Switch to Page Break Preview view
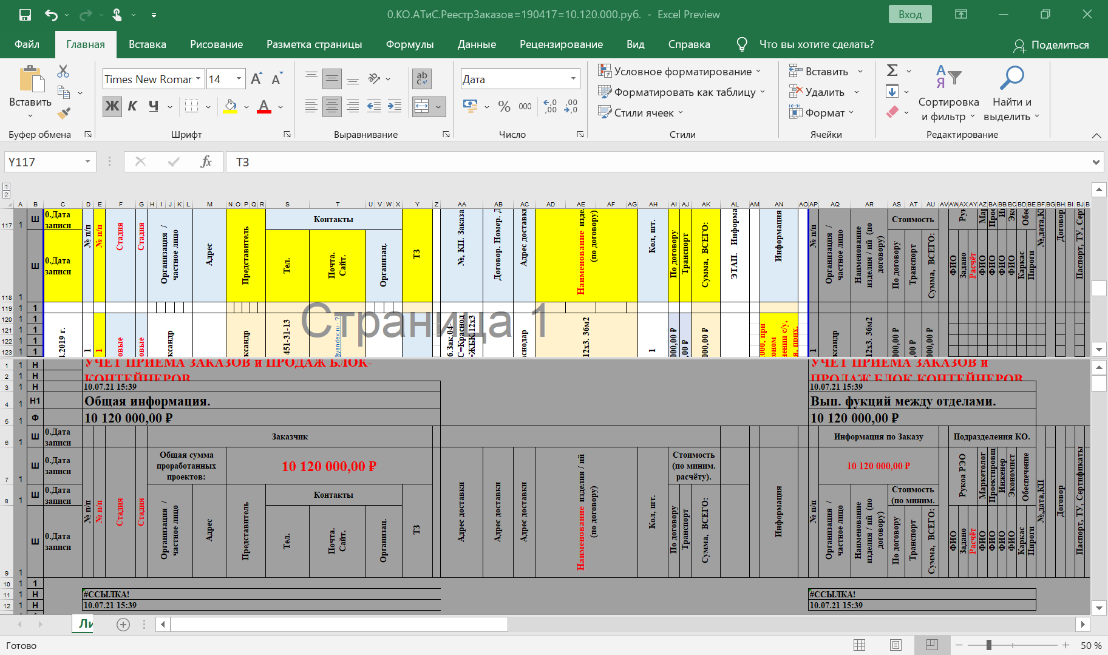The image size is (1108, 655). [932, 645]
